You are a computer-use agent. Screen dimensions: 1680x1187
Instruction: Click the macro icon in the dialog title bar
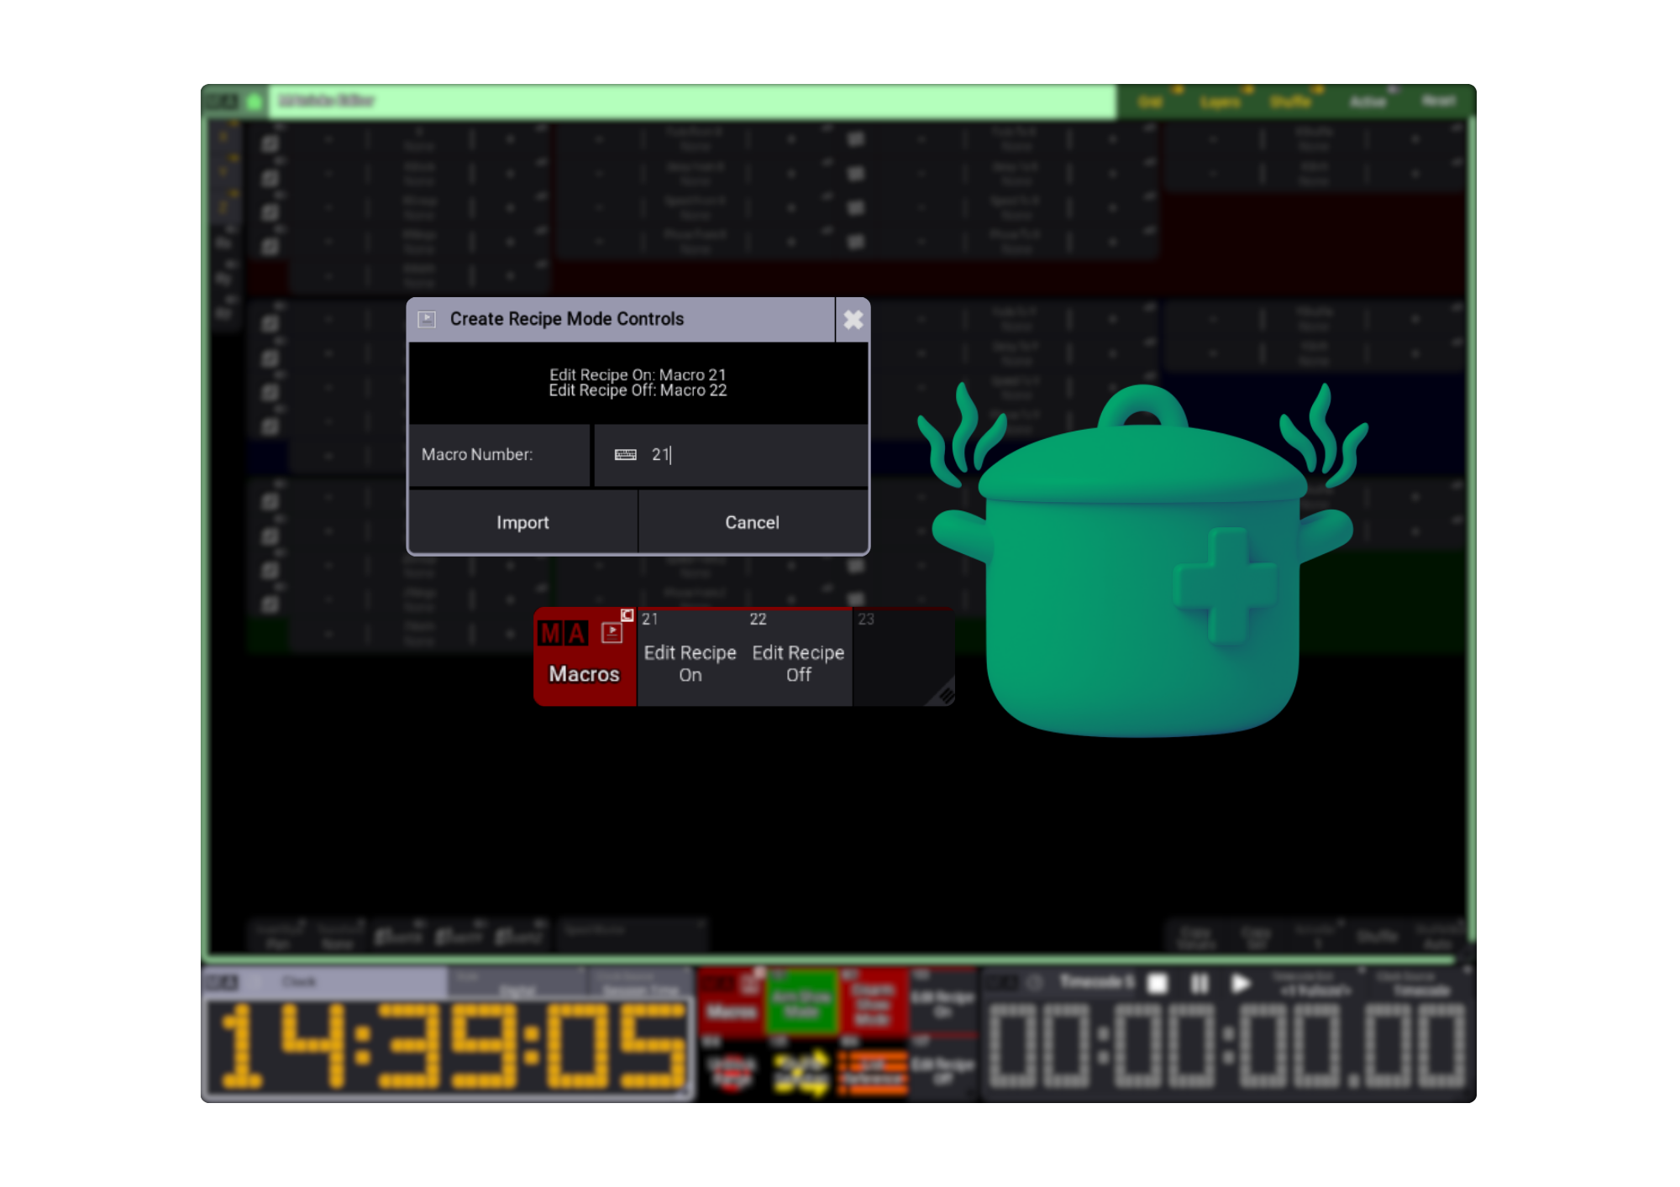click(427, 319)
